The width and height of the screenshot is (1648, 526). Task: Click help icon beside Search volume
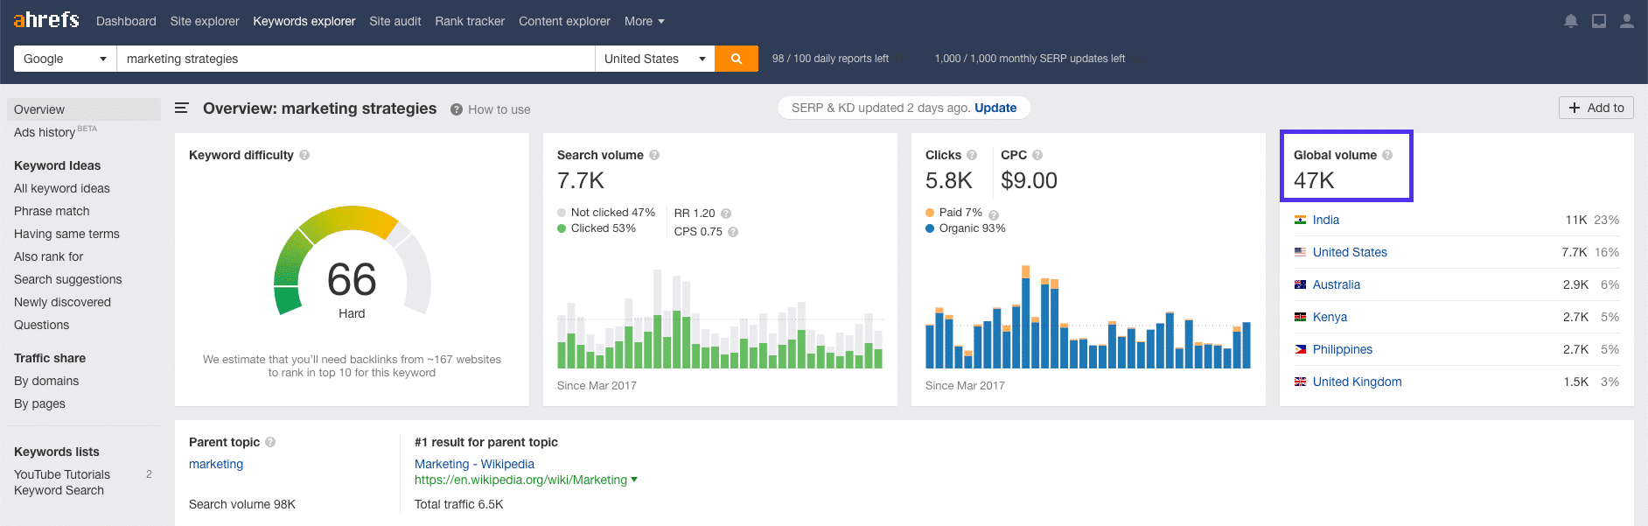click(x=654, y=155)
